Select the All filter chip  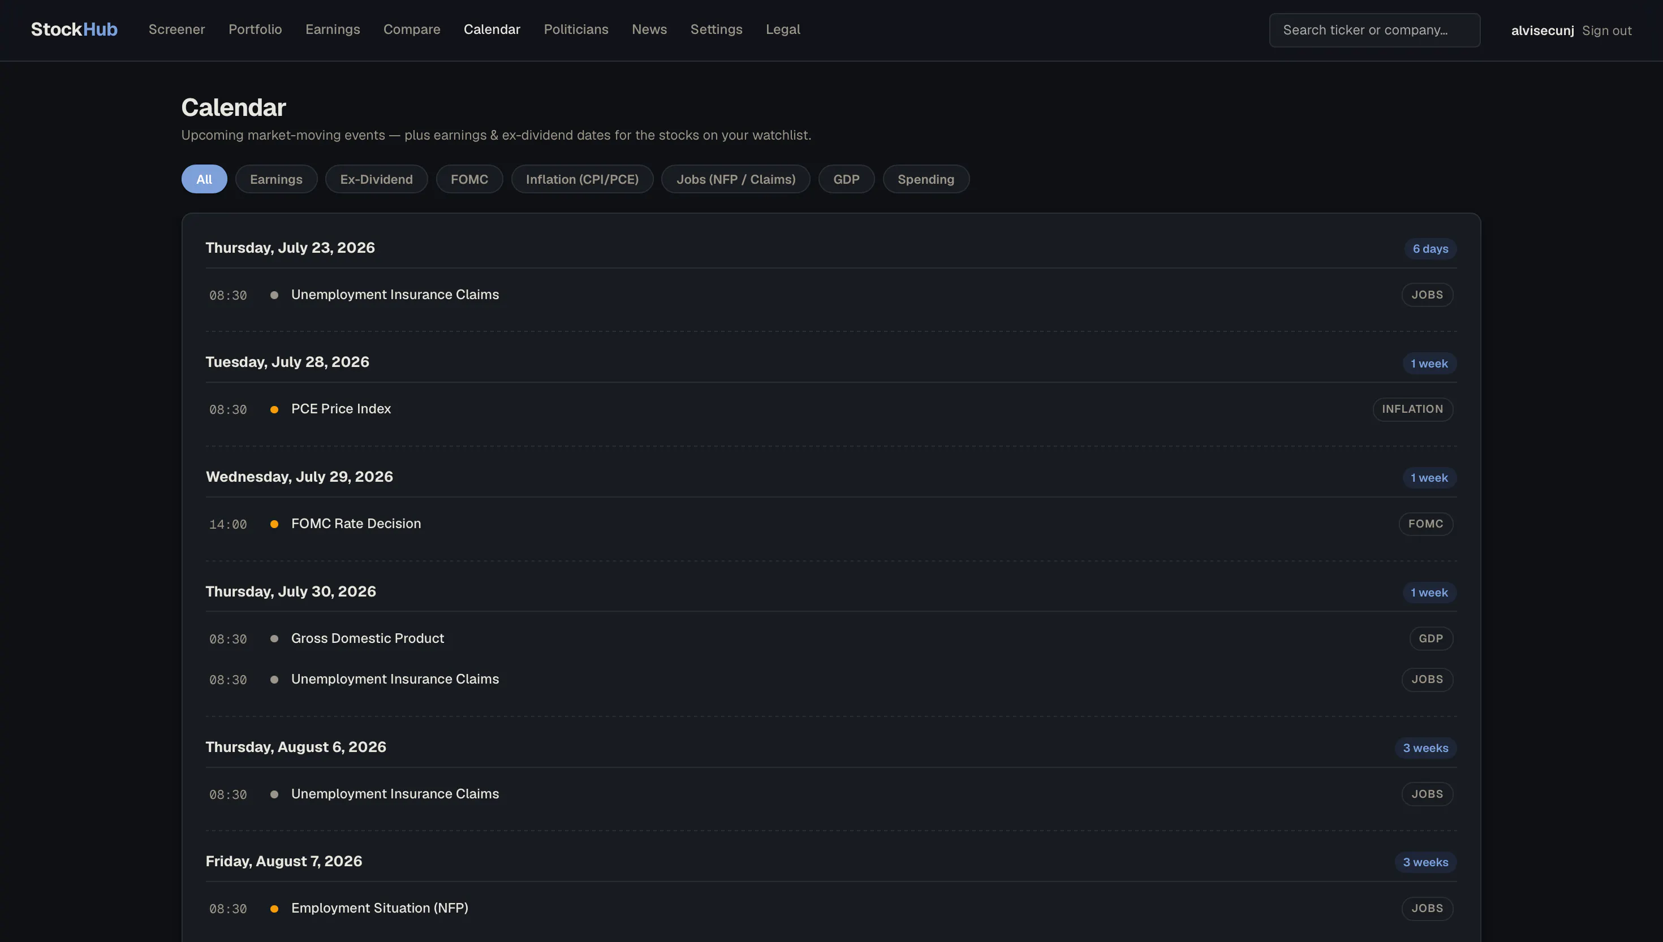(204, 179)
